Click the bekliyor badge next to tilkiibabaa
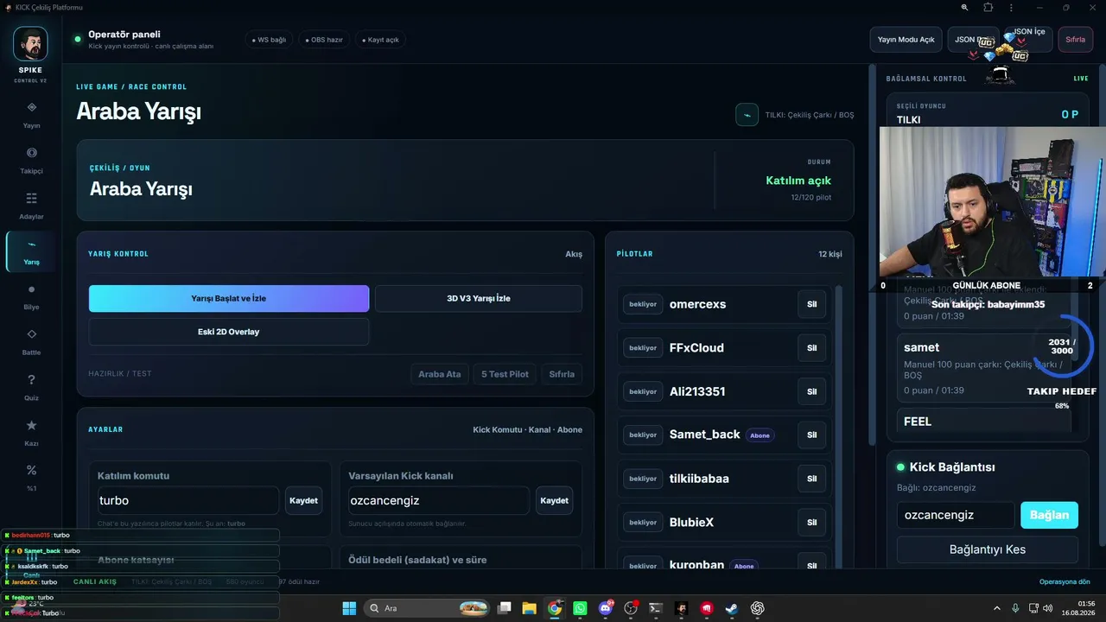The height and width of the screenshot is (622, 1106). [643, 479]
